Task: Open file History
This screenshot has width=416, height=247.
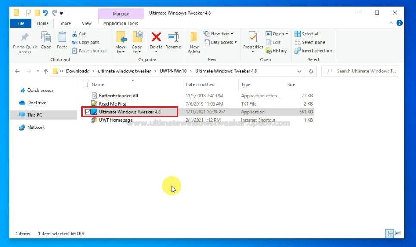Action: (276, 51)
